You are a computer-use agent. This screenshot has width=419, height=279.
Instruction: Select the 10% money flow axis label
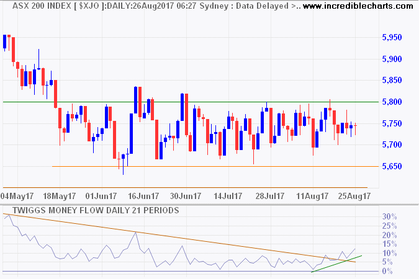(x=390, y=253)
